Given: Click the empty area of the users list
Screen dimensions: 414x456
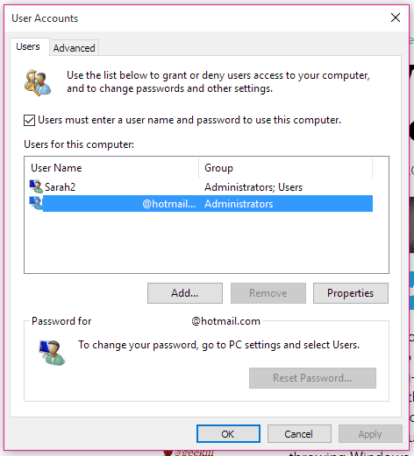Looking at the screenshot, I should pos(206,242).
